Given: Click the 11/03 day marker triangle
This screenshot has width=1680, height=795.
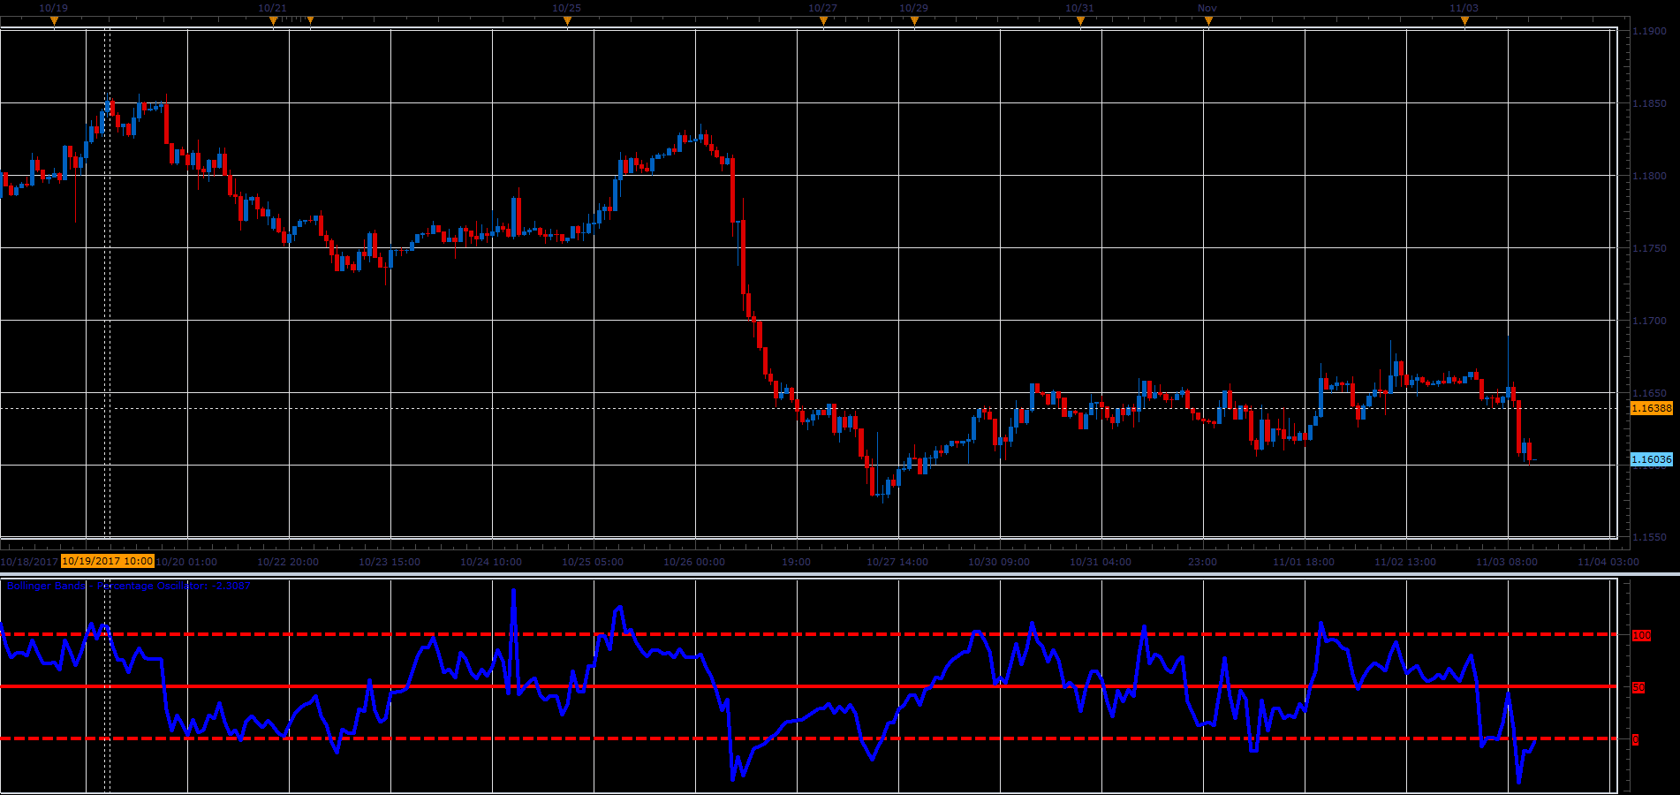Looking at the screenshot, I should tap(1464, 20).
